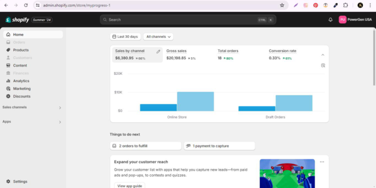
Task: Select the Conversion rate metric
Action: 291,55
